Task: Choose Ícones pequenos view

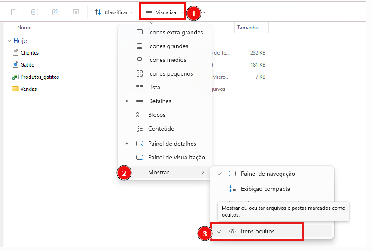Action: pyautogui.click(x=165, y=73)
